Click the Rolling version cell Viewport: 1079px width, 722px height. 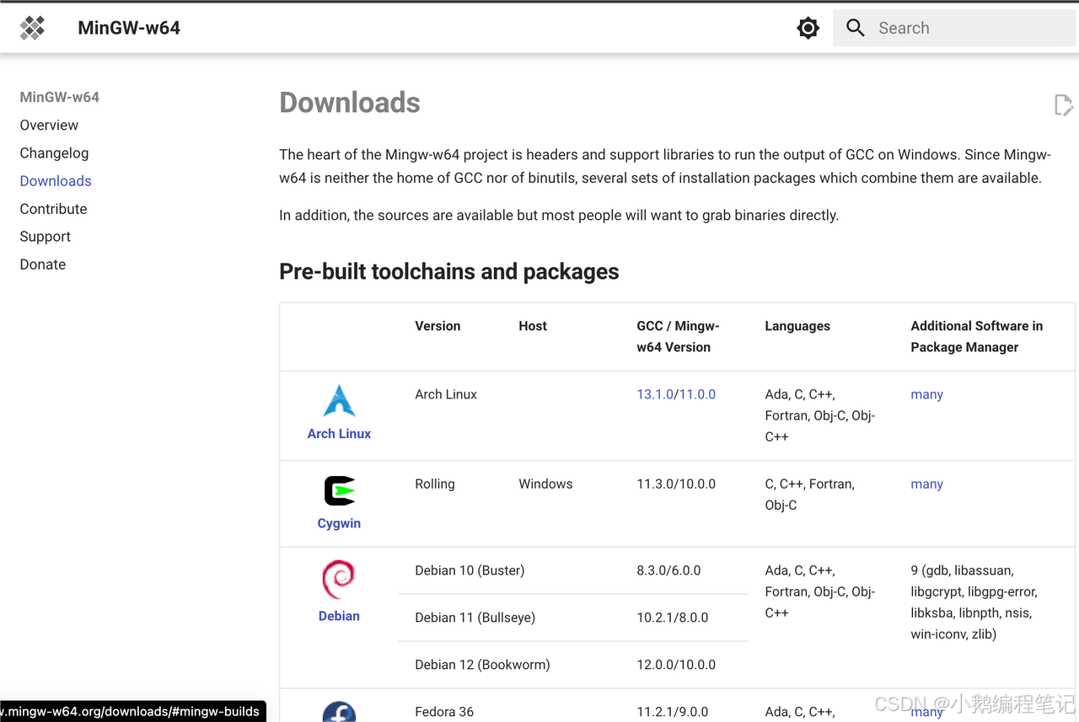[435, 484]
